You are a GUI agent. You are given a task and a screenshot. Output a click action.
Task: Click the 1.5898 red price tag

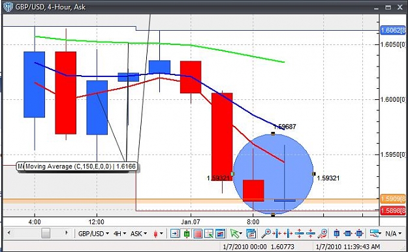[x=392, y=210]
